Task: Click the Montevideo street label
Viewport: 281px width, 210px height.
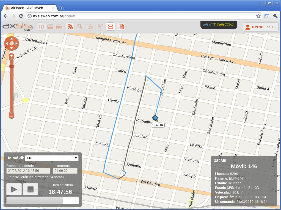Action: (221, 43)
